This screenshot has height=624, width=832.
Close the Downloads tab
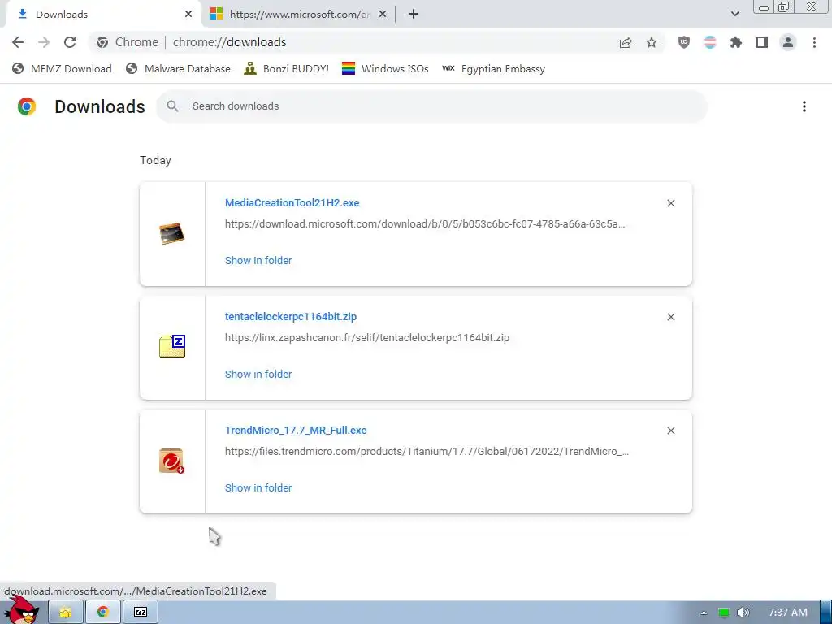188,15
